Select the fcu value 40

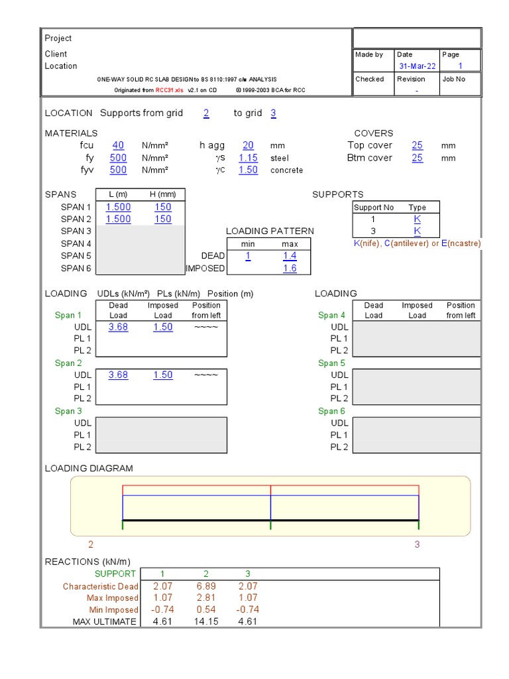pos(118,145)
